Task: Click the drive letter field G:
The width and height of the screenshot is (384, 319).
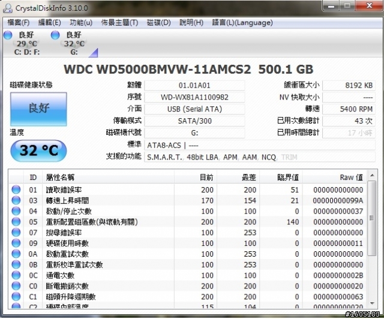Action: click(x=194, y=133)
